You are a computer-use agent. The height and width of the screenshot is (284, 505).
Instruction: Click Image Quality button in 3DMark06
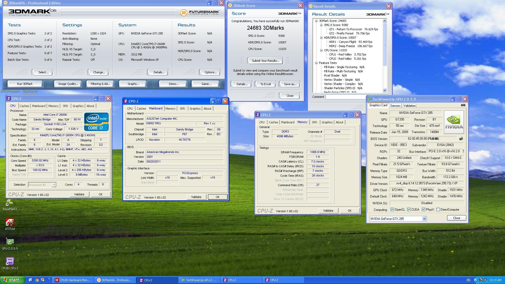click(x=68, y=84)
